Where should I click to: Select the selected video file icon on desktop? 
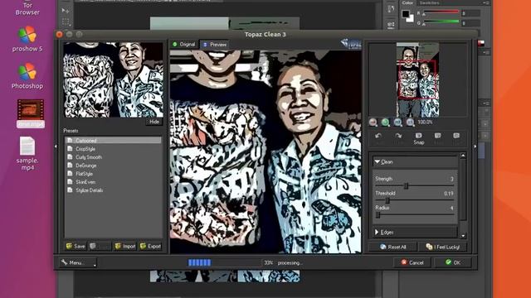31,113
